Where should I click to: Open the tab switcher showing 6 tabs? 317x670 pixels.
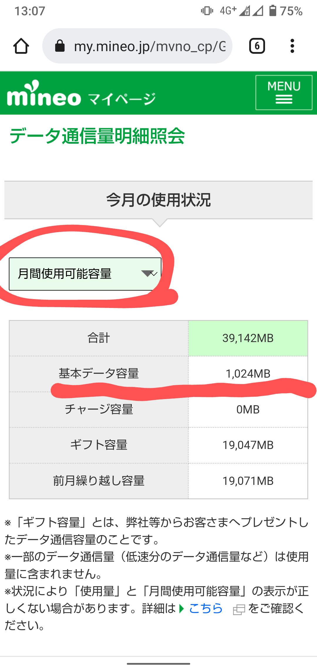(257, 46)
